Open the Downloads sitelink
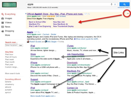 point(72,63)
